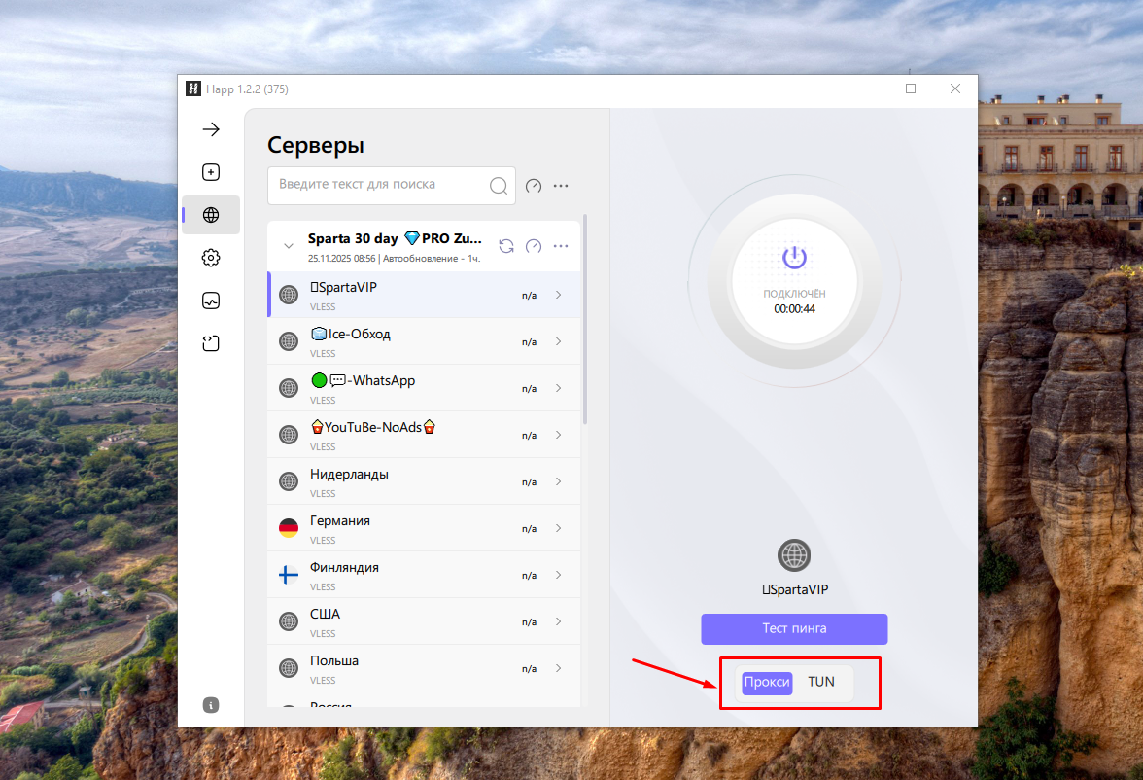Image resolution: width=1143 pixels, height=780 pixels.
Task: Click globe icon of Ice-Обход server
Action: pos(289,341)
